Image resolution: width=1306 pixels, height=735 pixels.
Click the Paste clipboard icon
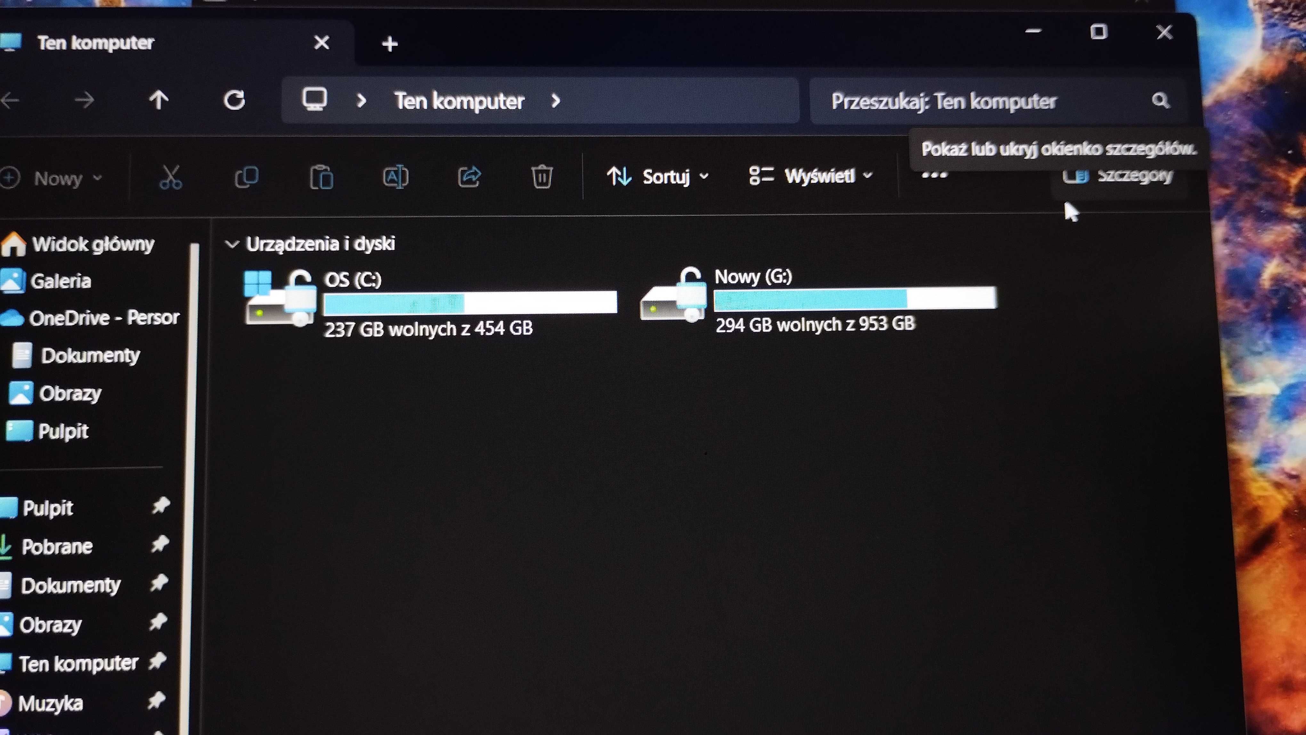pos(321,177)
